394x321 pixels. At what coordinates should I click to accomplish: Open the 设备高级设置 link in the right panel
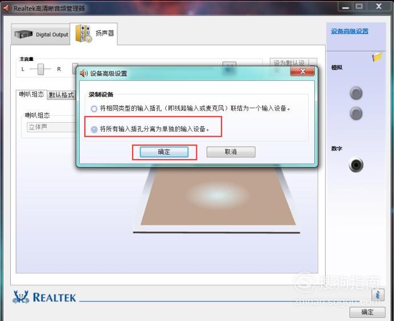(349, 31)
